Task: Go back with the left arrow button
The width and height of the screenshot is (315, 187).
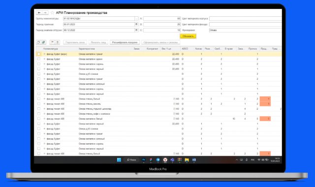Action: 39,13
